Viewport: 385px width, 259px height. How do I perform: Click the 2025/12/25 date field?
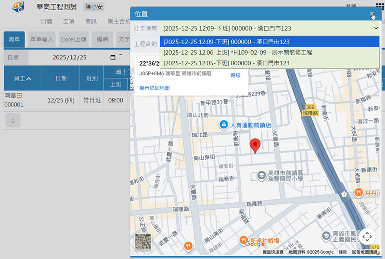(69, 58)
